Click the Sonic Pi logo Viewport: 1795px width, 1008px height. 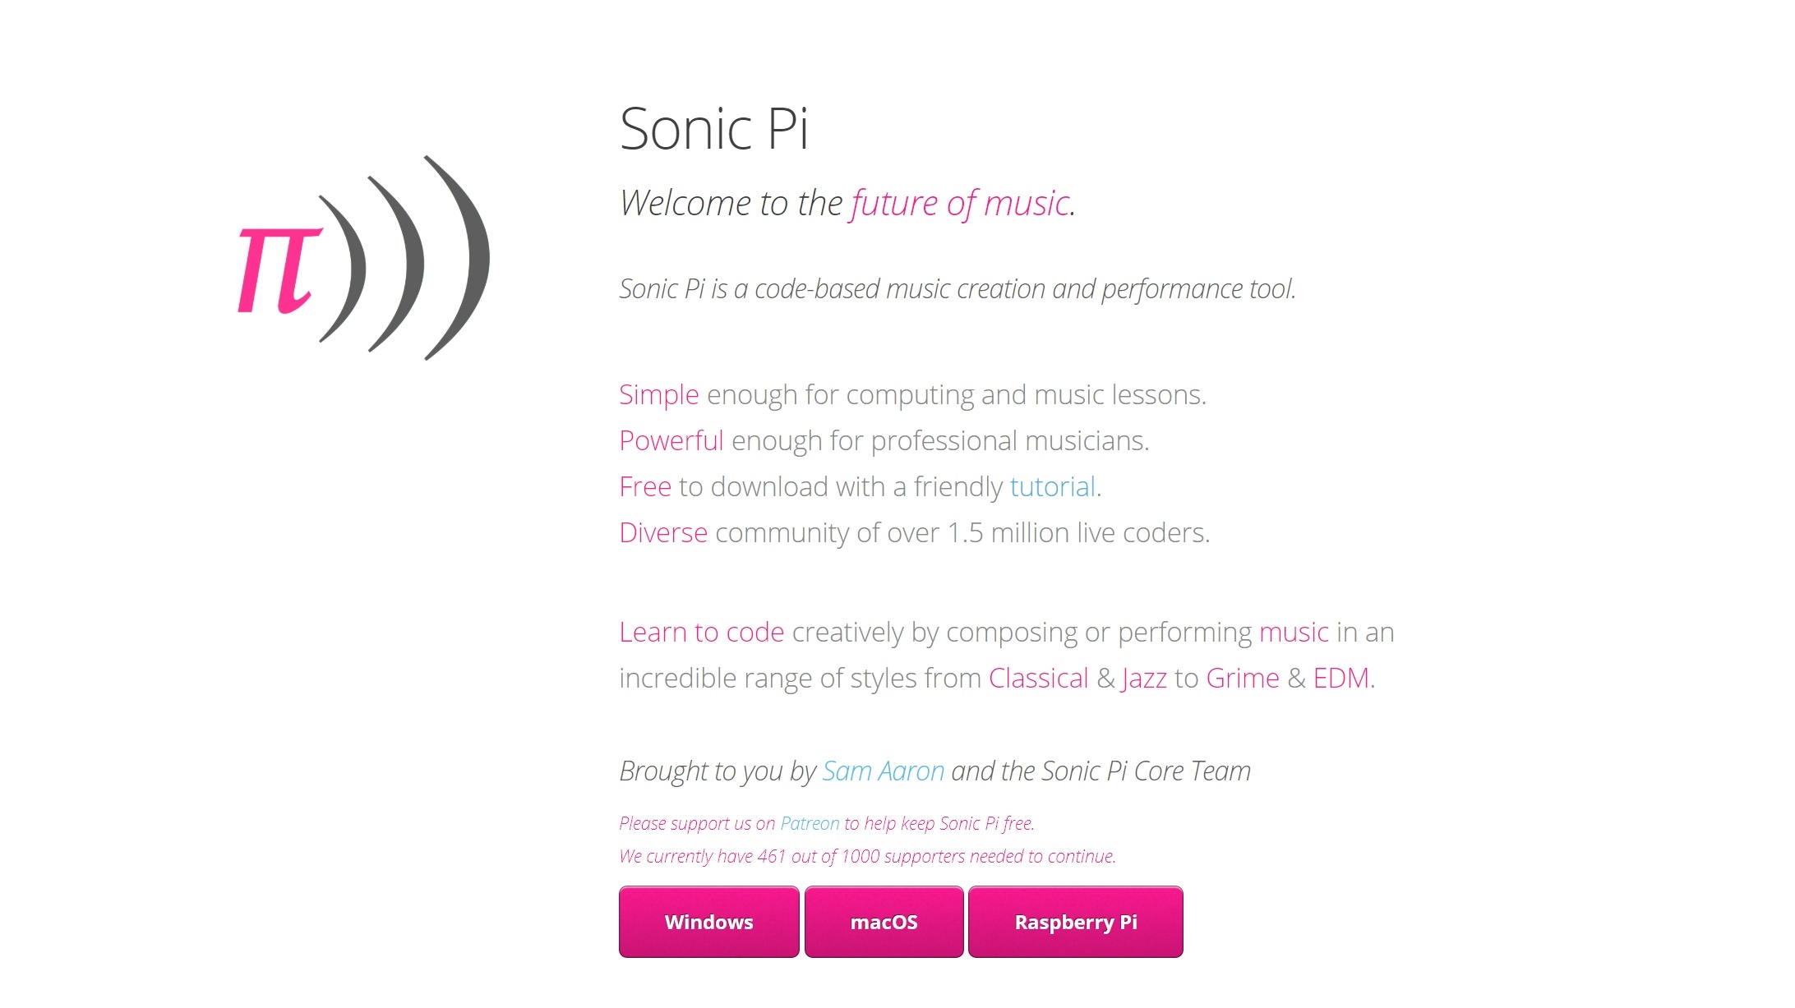363,258
